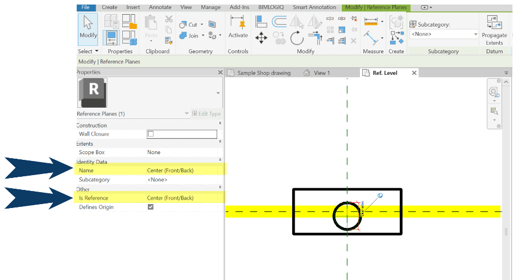
Task: Edit the Name field value
Action: point(182,170)
